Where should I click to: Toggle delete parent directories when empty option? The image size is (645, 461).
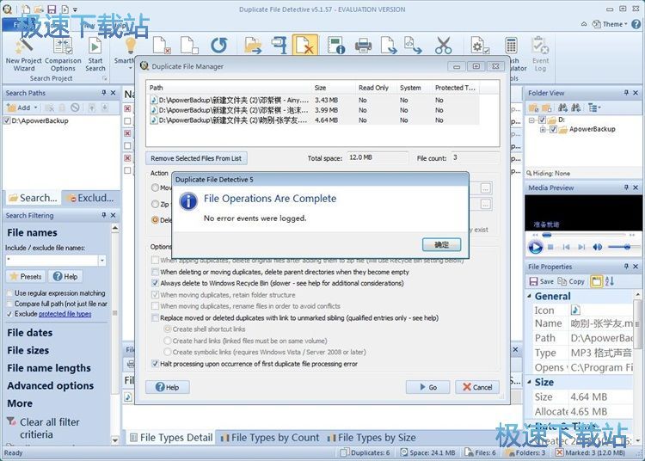pyautogui.click(x=155, y=272)
